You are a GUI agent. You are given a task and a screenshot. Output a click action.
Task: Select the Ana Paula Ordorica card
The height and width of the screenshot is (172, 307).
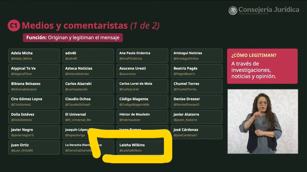[x=142, y=56]
